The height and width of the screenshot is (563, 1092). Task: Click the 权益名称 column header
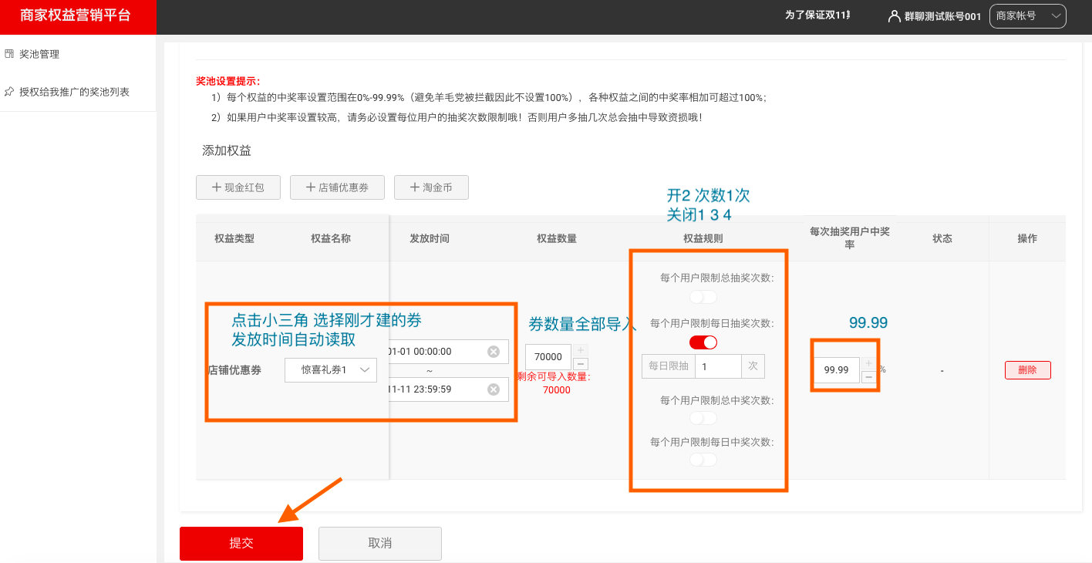[331, 238]
